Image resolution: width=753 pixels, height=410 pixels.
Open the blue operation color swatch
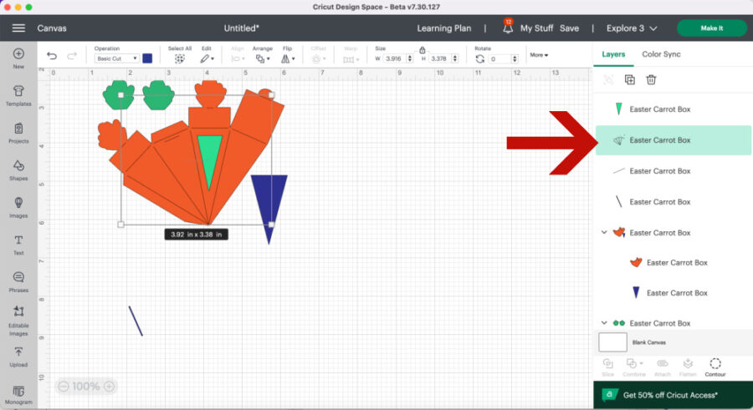[147, 58]
